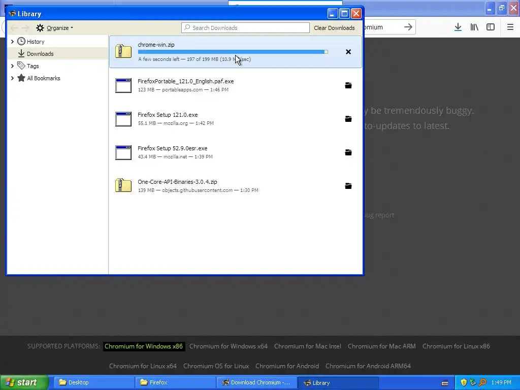The height and width of the screenshot is (390, 520).
Task: Switch to Firefox folder taskbar item
Action: pyautogui.click(x=175, y=382)
